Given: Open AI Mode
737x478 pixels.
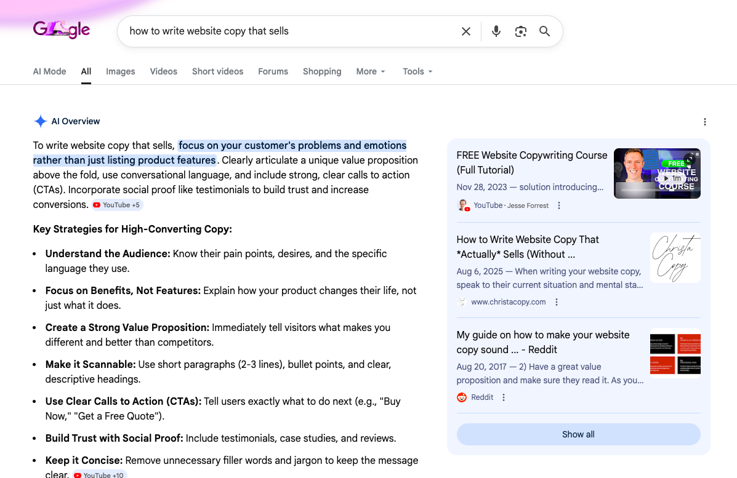Looking at the screenshot, I should click(49, 71).
